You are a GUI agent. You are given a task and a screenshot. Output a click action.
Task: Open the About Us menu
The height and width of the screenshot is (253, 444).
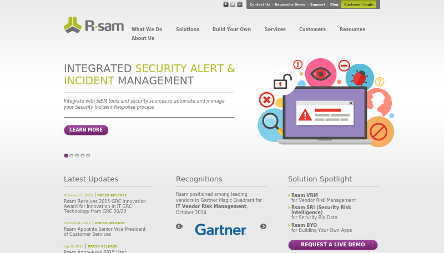point(143,38)
